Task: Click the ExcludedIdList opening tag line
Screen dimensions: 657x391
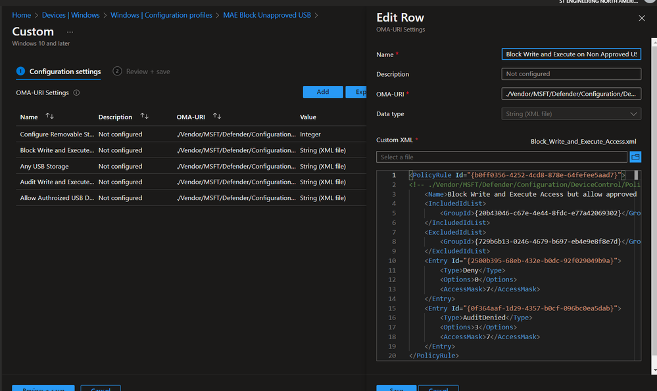Action: [456, 232]
